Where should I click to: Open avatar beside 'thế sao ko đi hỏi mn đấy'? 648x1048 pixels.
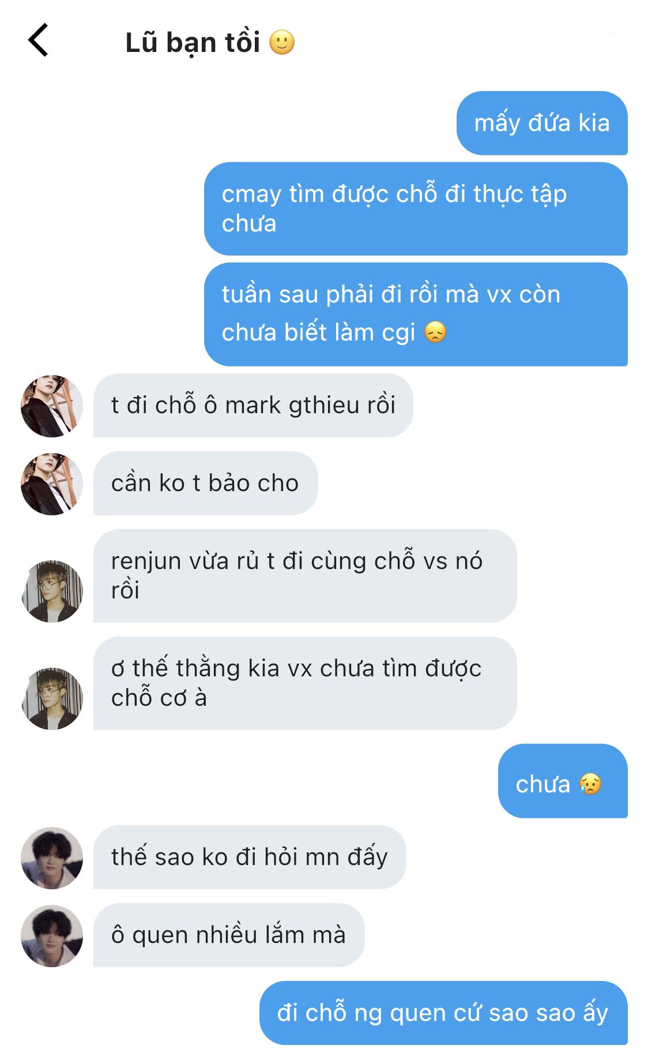point(52,858)
